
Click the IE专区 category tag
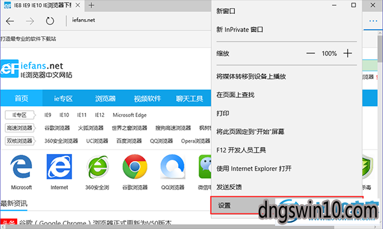tap(20, 115)
